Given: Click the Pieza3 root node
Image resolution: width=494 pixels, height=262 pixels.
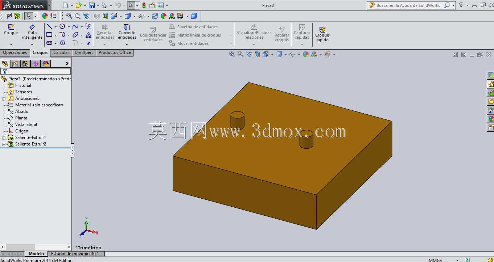Looking at the screenshot, I should point(14,79).
